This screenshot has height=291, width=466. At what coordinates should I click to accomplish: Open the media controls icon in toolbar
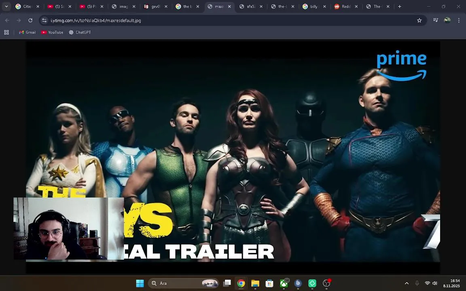coord(435,20)
